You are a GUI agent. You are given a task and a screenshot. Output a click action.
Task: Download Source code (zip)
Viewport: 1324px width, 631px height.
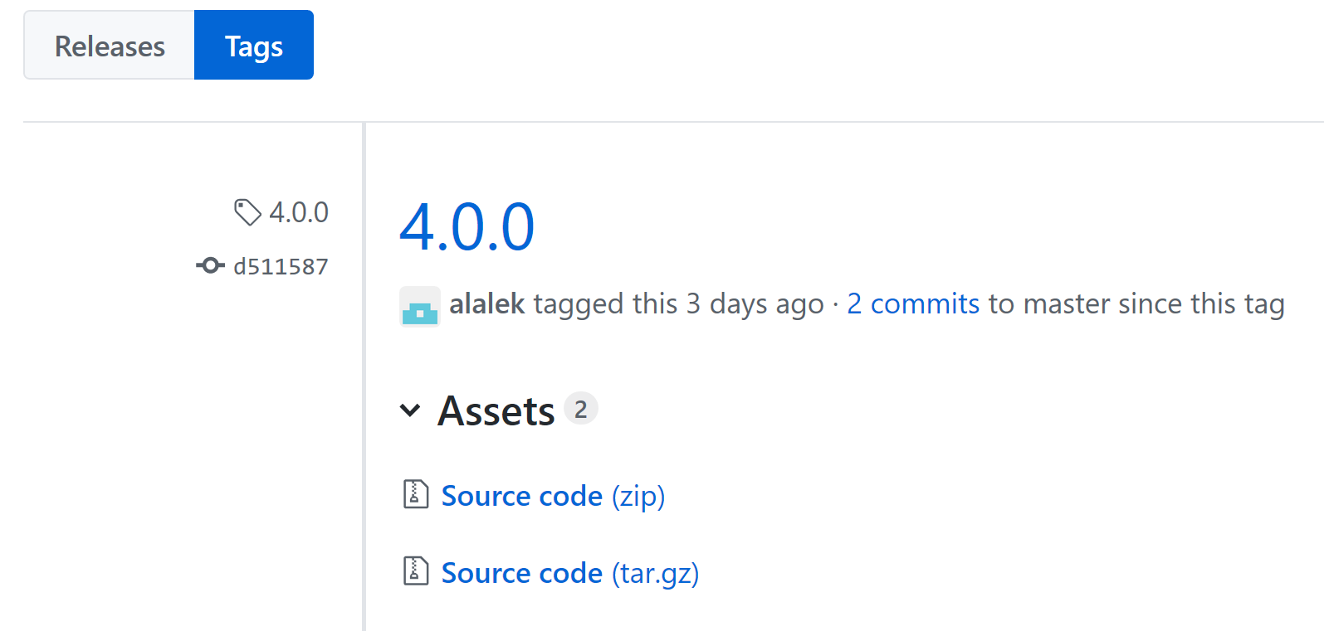(x=553, y=496)
